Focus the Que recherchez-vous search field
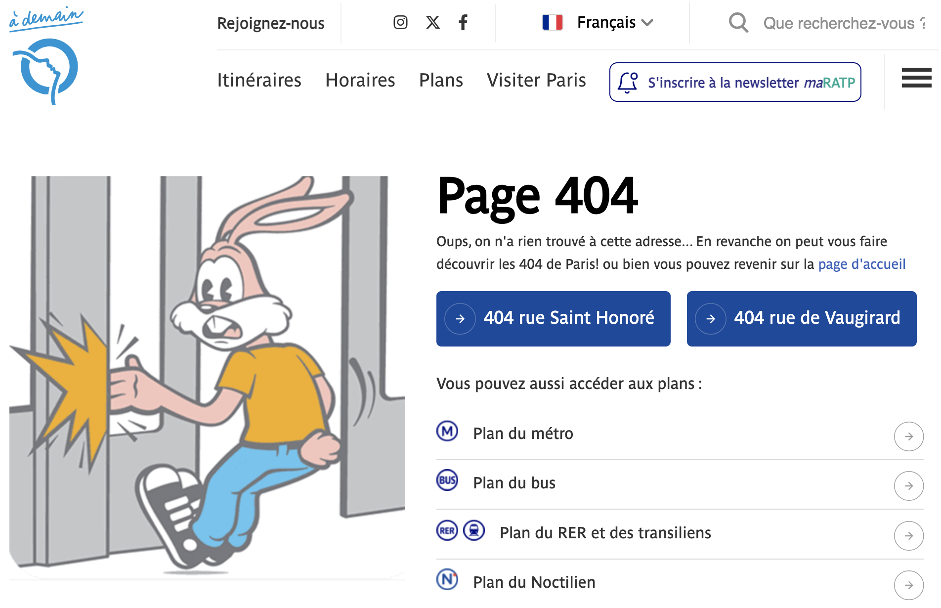Screen dimensions: 941x608 point(845,23)
